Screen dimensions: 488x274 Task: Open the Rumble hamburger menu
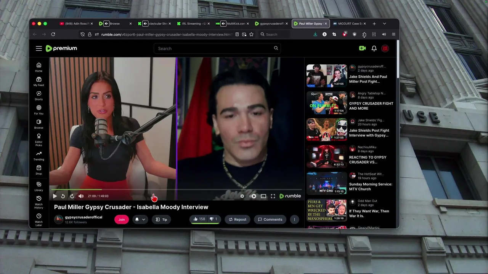pos(39,48)
